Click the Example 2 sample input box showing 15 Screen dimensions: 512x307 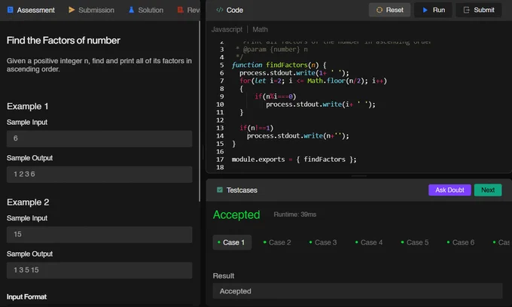tap(99, 235)
